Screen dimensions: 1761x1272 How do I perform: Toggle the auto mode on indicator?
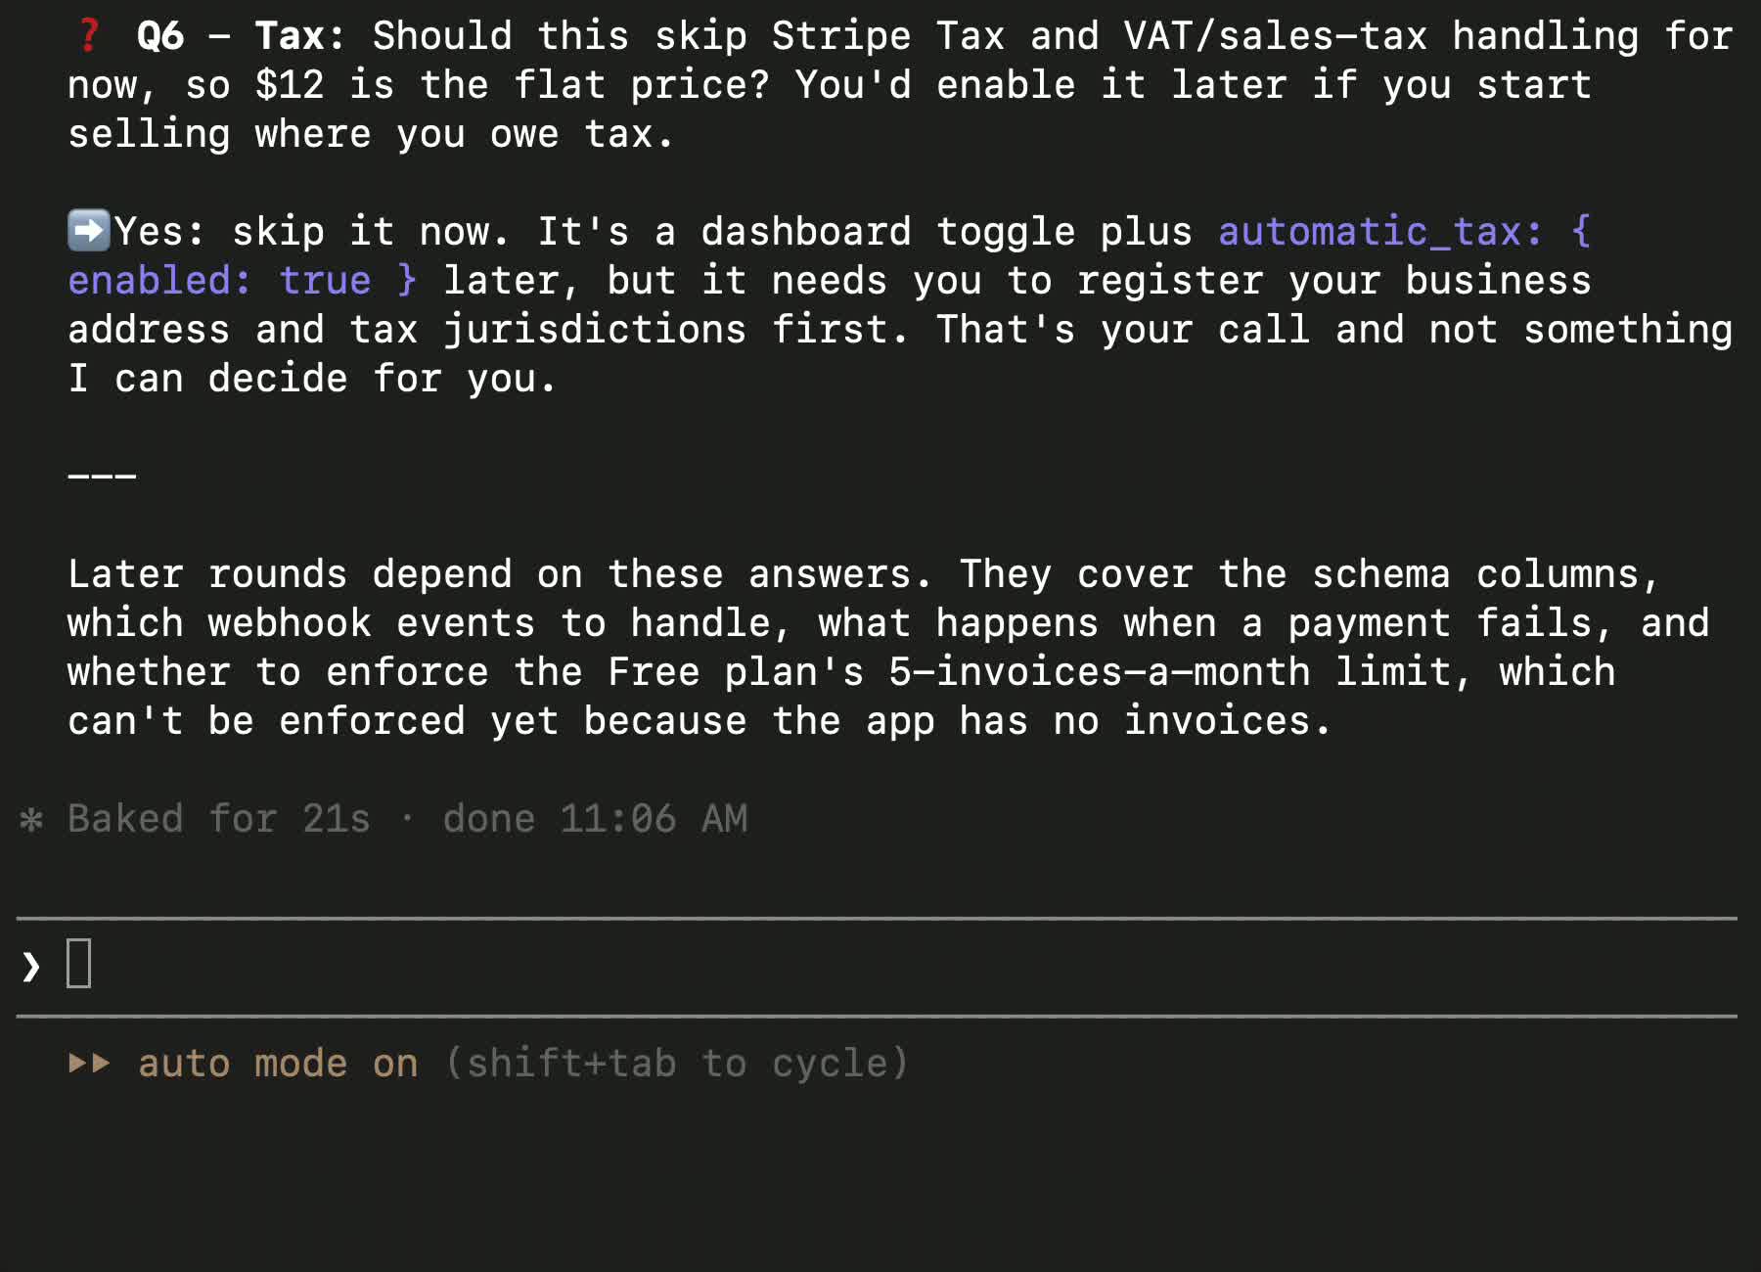(x=278, y=1063)
